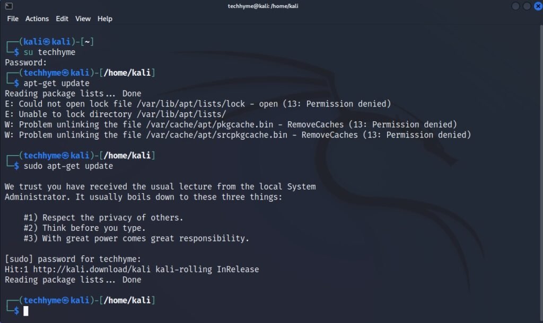
Task: Open the Actions menu
Action: 37,19
